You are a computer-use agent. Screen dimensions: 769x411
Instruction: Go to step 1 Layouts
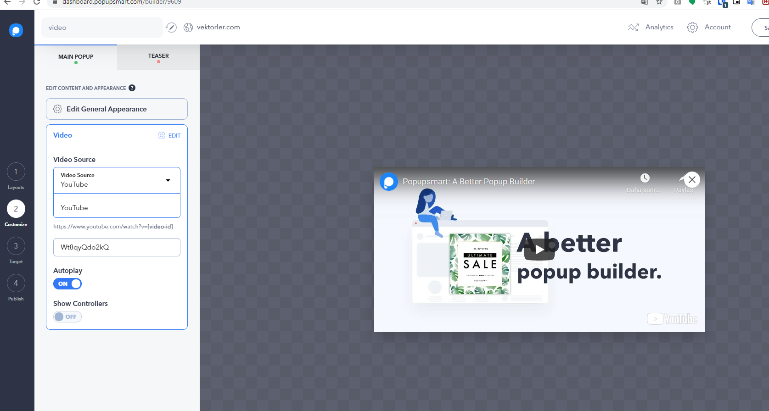point(16,172)
